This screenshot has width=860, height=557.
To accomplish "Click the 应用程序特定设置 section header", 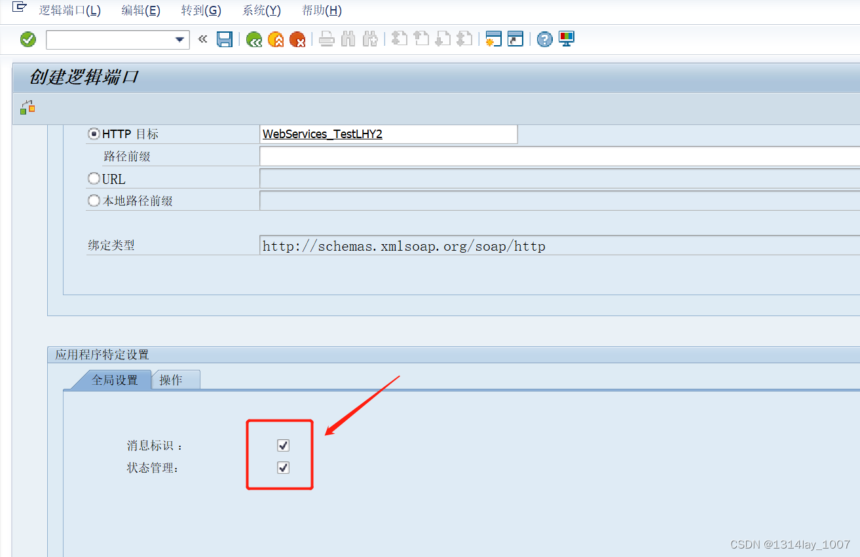I will 102,355.
